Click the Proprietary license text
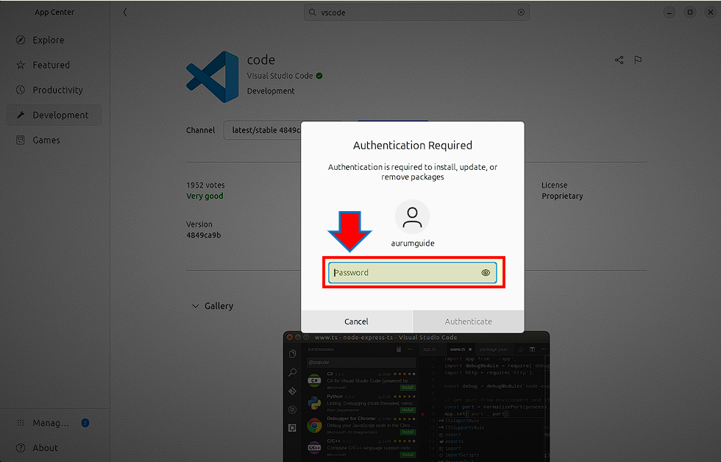 pyautogui.click(x=562, y=196)
